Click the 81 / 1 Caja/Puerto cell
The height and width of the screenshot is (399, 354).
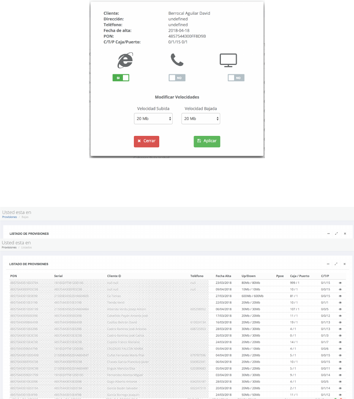(x=294, y=296)
